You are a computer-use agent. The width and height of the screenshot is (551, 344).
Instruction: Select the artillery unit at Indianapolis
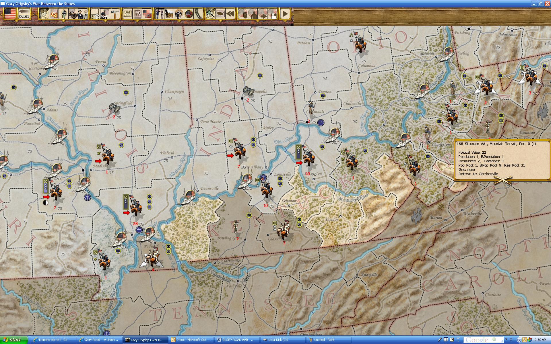click(249, 91)
